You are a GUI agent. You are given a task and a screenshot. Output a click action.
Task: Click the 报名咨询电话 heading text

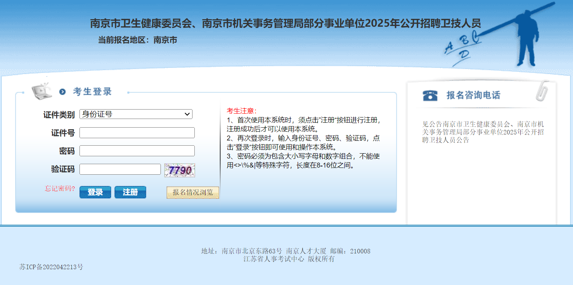tap(474, 95)
